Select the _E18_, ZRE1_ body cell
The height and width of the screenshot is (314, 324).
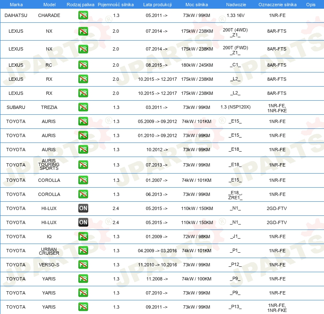click(235, 195)
